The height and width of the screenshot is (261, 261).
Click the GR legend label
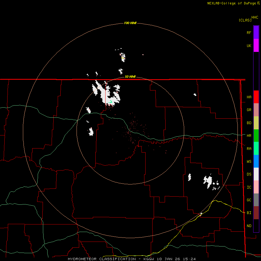click(x=249, y=110)
